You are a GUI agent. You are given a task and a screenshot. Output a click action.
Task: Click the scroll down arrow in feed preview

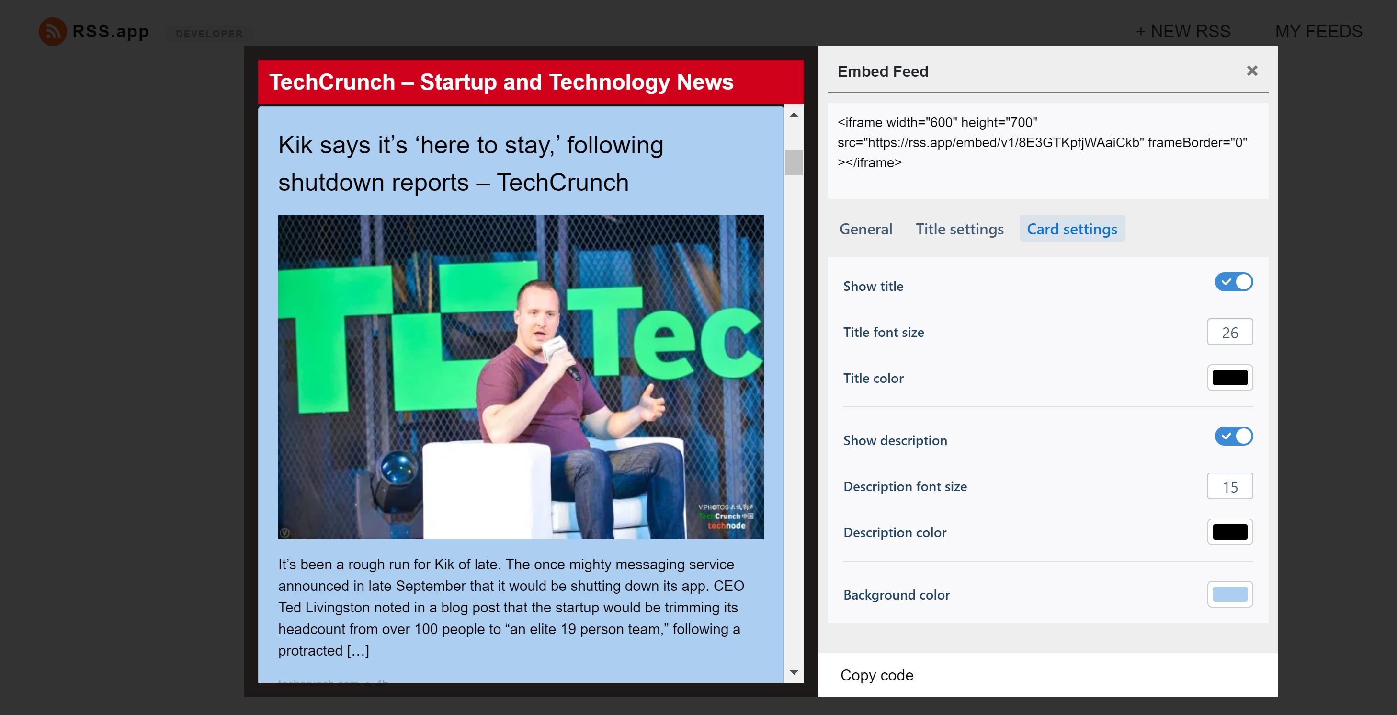coord(794,673)
